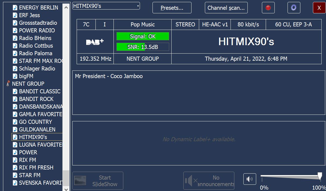Start a Channel scan
The height and width of the screenshot is (191, 326).
click(226, 8)
